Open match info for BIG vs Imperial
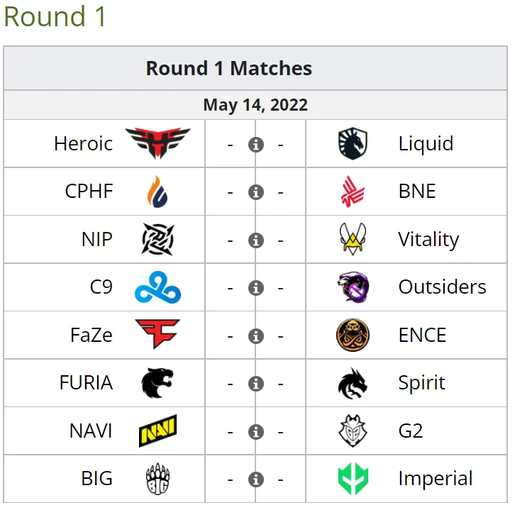Screen dimensions: 515x510 (256, 479)
